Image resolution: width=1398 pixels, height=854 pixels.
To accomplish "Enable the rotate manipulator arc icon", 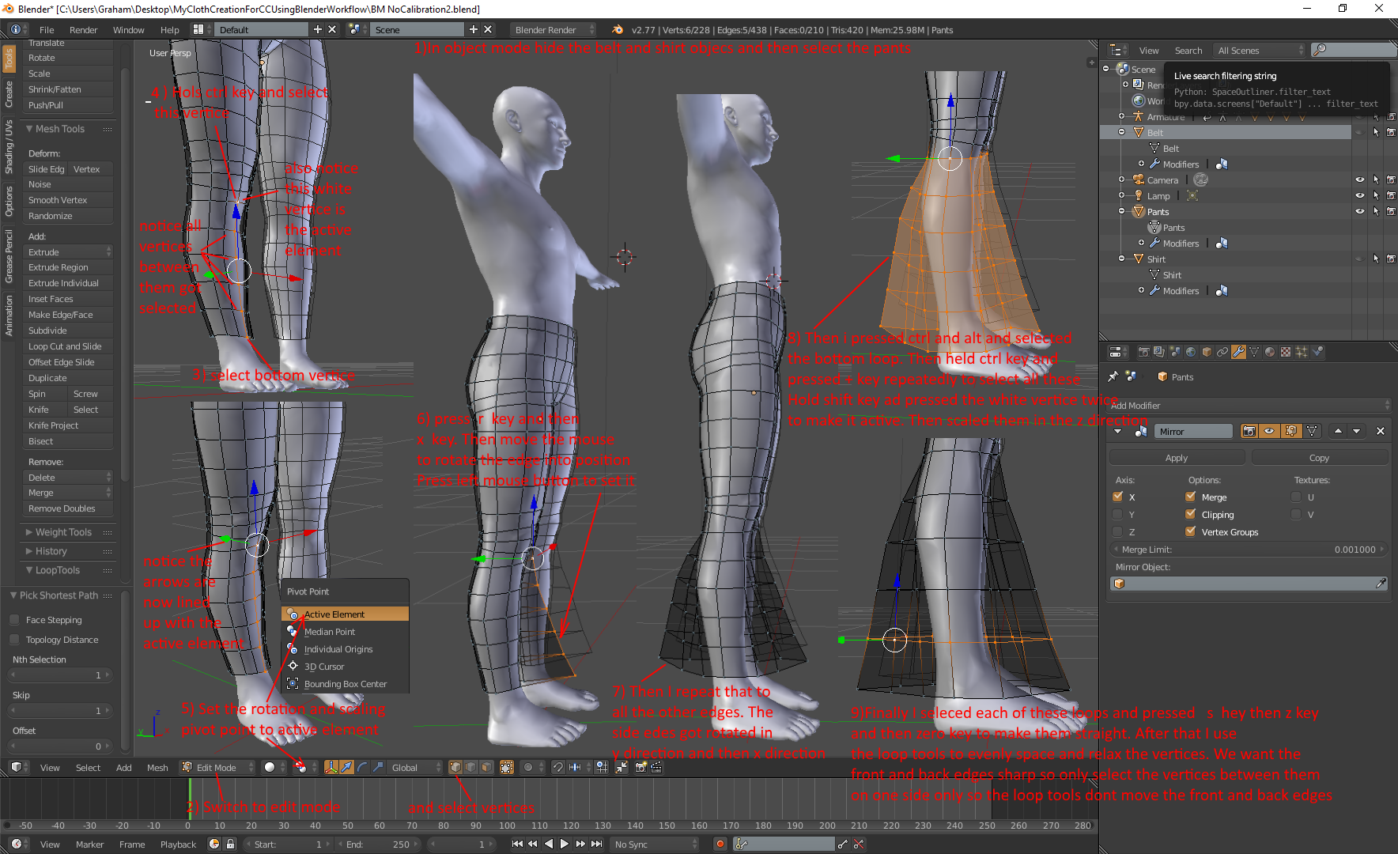I will coord(362,767).
